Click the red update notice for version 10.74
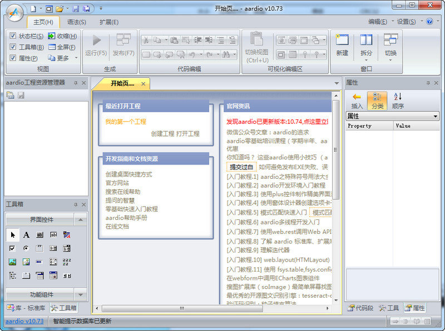This screenshot has width=445, height=331. pyautogui.click(x=277, y=122)
